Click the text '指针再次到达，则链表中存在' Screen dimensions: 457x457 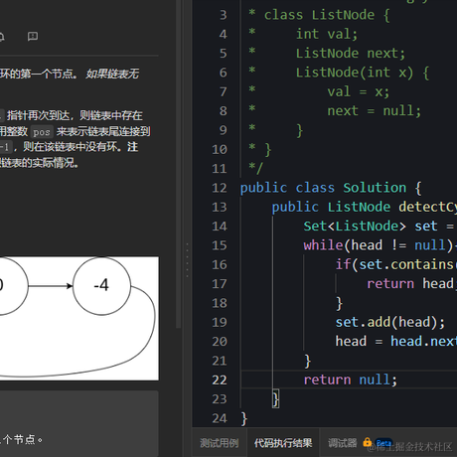[75, 115]
